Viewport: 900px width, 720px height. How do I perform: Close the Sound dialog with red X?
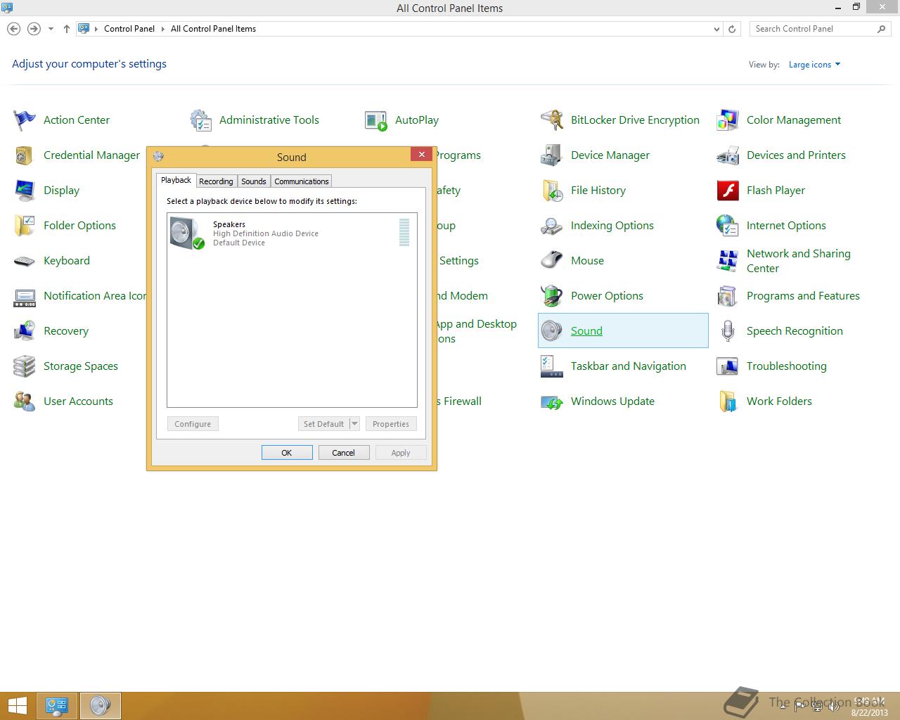pos(421,155)
